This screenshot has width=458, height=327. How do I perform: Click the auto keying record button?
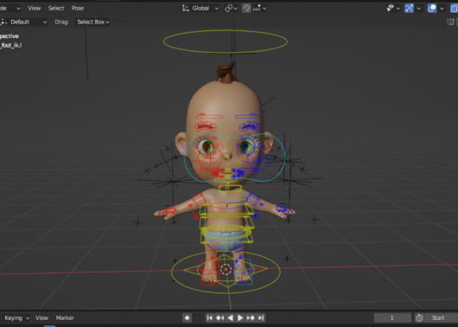[x=188, y=318]
